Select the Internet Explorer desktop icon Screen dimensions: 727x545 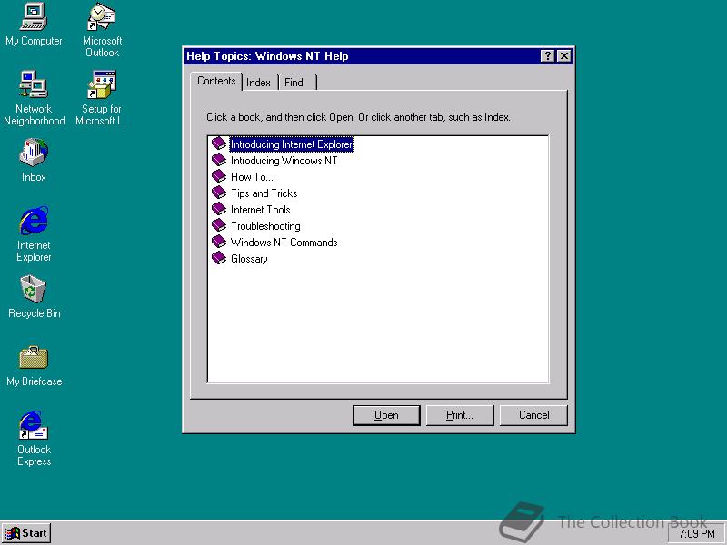point(34,234)
